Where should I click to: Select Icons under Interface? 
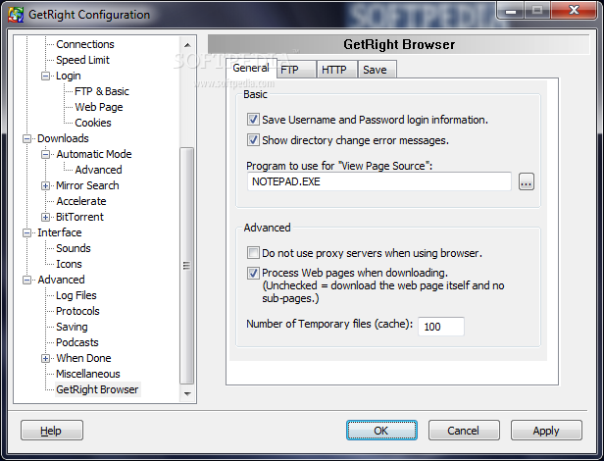pos(69,264)
